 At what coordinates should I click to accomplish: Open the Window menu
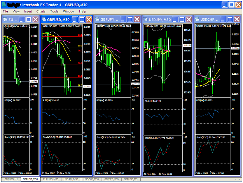69,11
